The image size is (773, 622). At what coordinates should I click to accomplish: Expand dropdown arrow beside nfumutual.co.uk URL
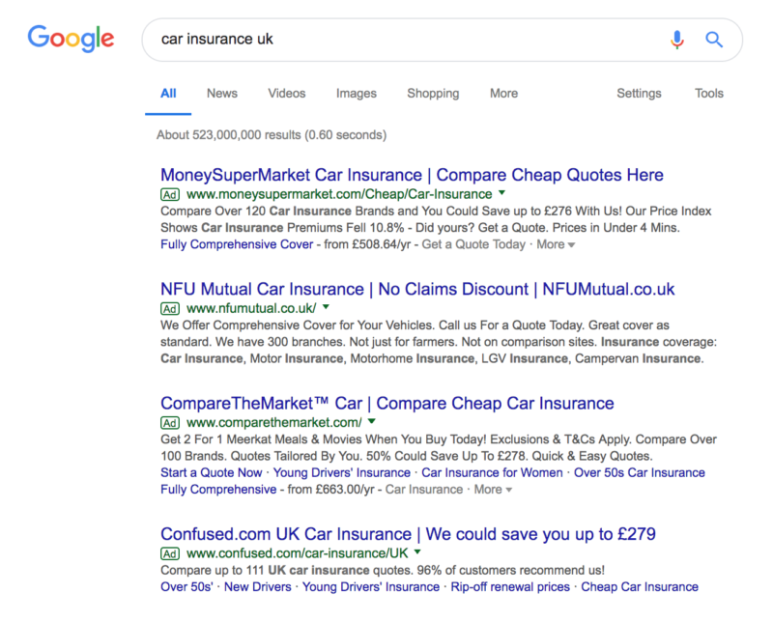pos(326,307)
